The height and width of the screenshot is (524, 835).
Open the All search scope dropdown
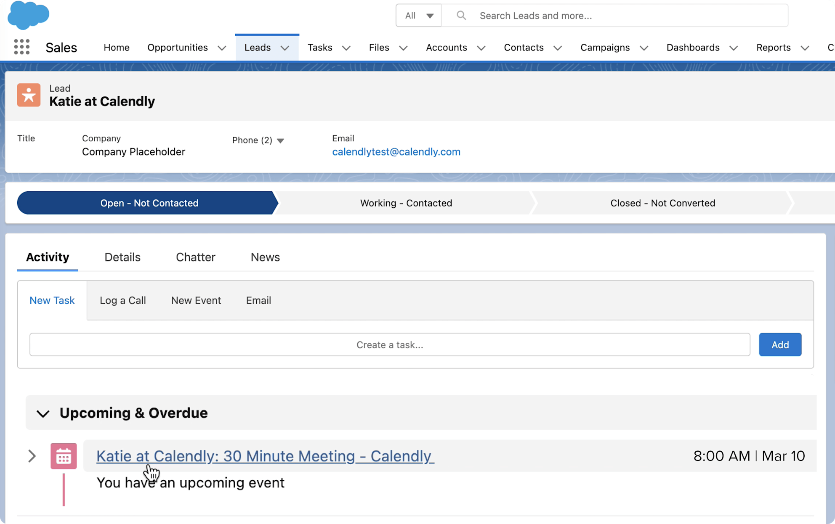418,16
